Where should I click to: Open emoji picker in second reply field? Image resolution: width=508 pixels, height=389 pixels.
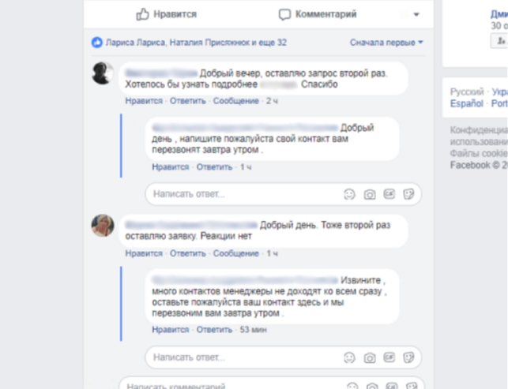point(349,357)
